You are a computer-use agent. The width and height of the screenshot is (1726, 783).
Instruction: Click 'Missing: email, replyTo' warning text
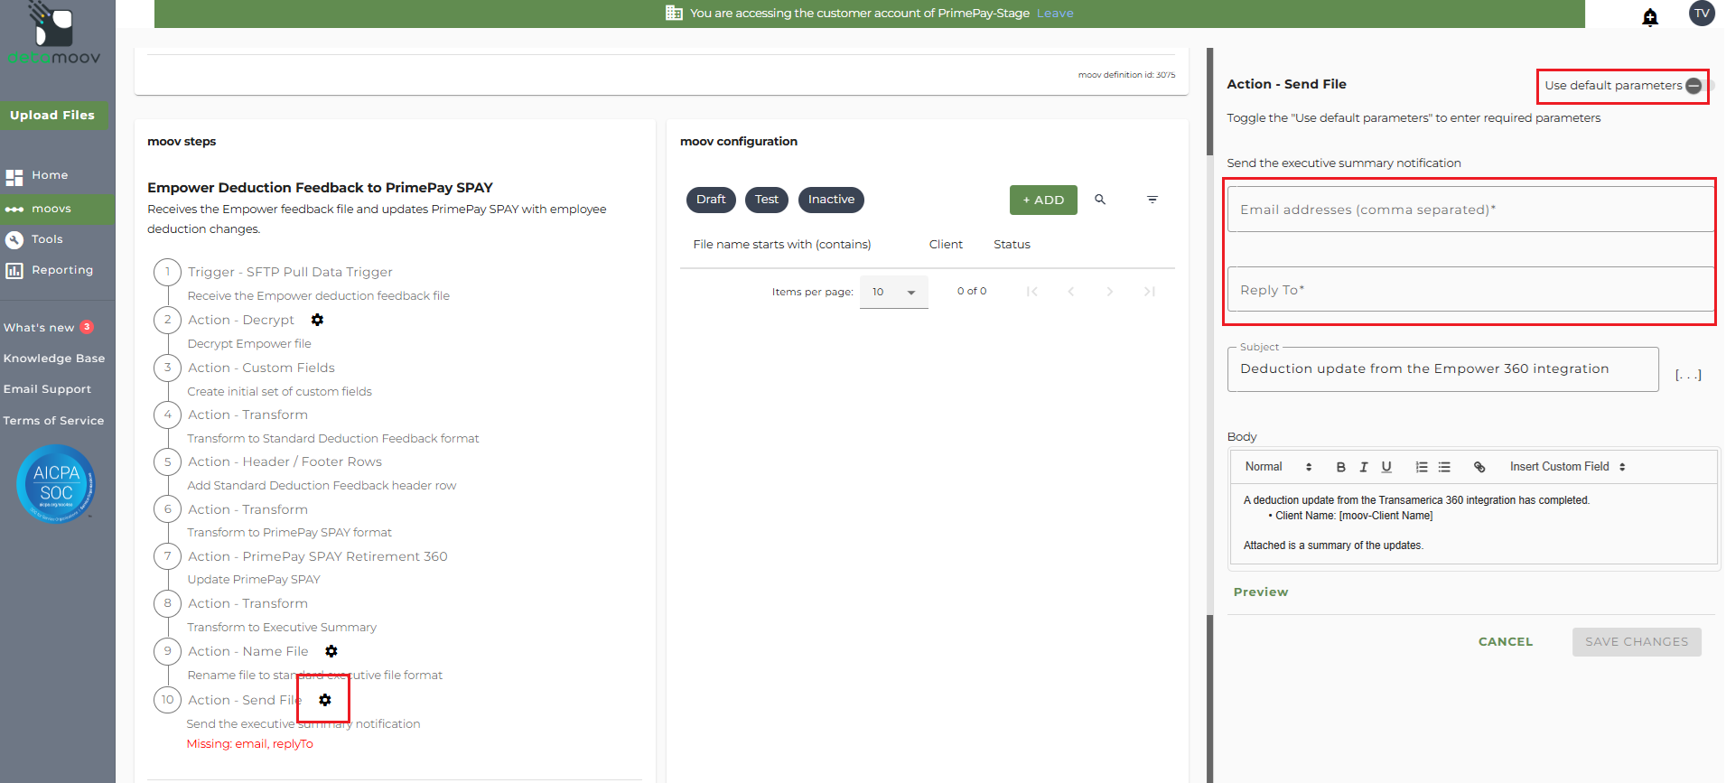[249, 744]
